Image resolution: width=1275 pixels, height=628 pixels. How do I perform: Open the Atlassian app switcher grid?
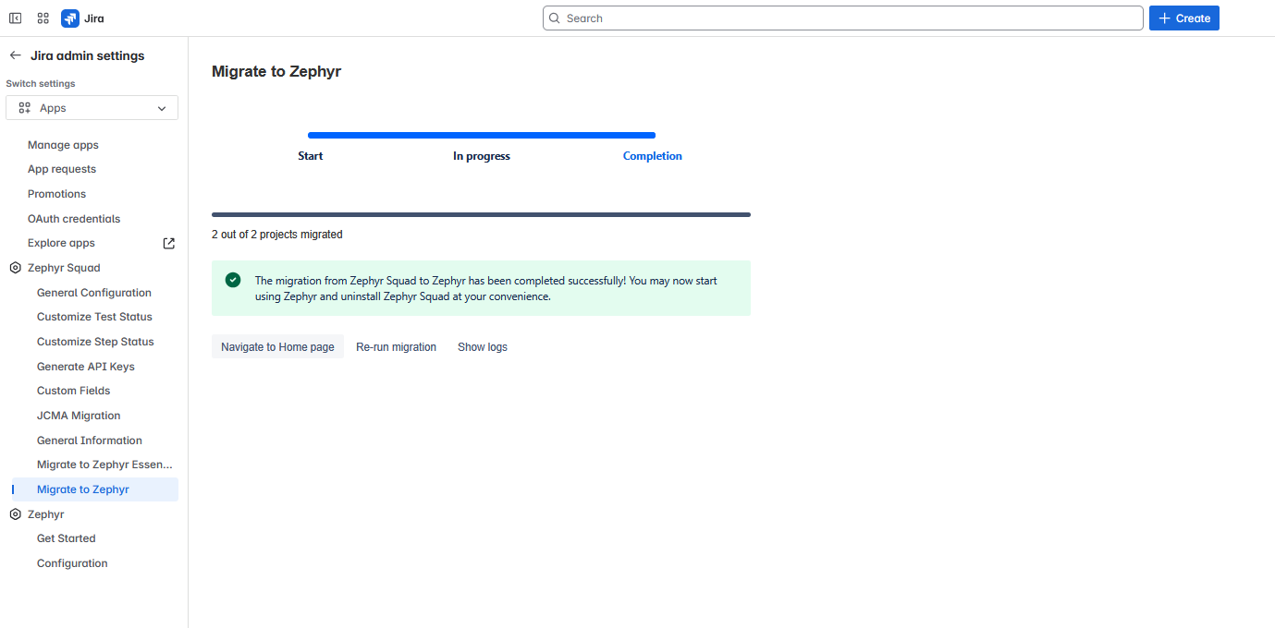coord(43,18)
